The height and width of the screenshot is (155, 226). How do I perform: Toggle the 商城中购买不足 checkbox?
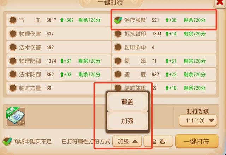[7, 141]
